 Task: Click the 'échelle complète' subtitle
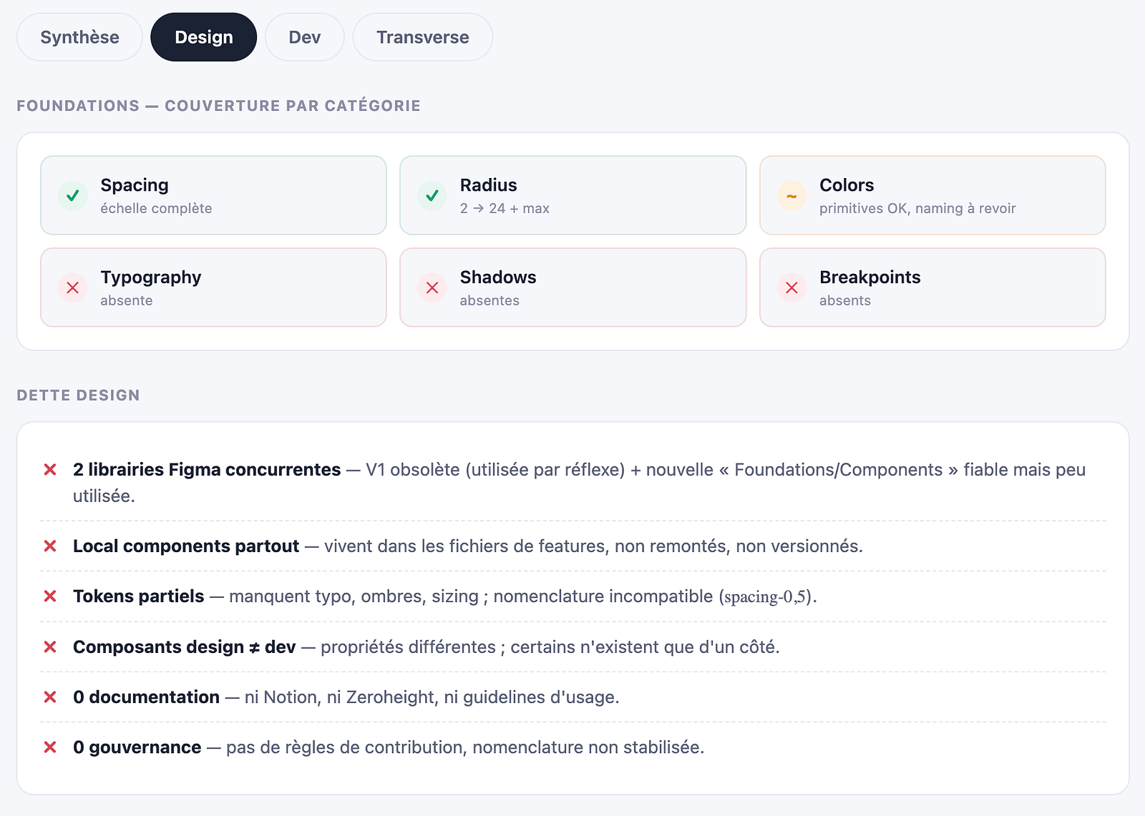pyautogui.click(x=156, y=208)
